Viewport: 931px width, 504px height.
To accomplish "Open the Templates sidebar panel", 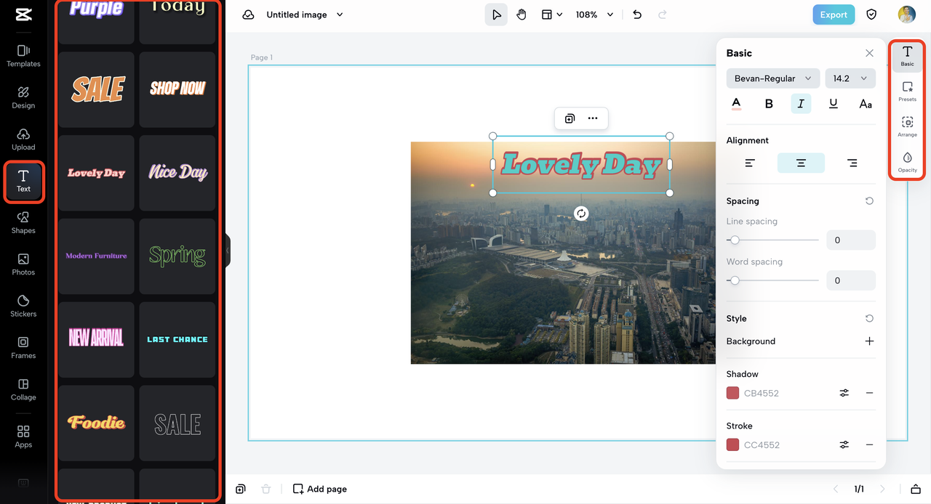I will click(x=23, y=56).
